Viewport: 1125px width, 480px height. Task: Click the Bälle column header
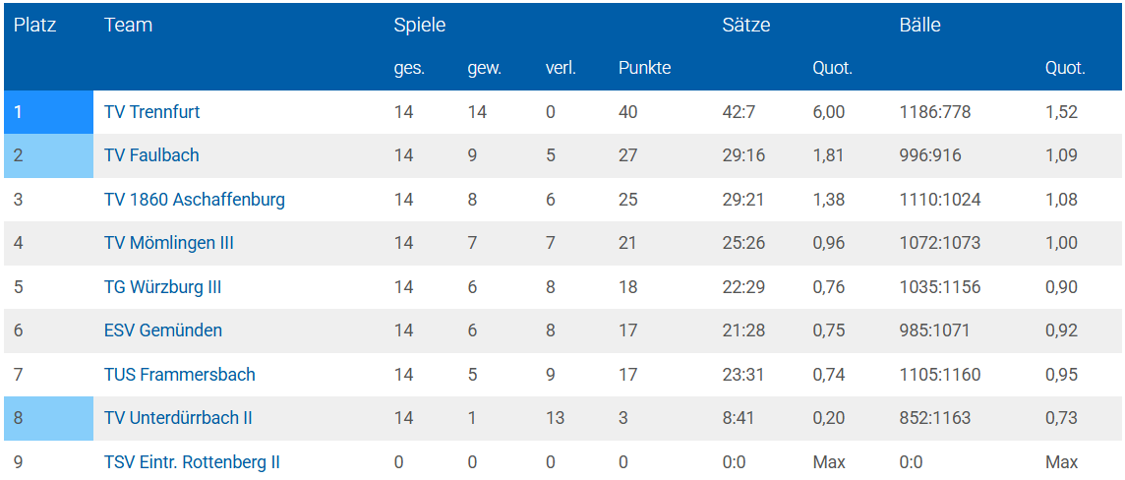[x=919, y=26]
